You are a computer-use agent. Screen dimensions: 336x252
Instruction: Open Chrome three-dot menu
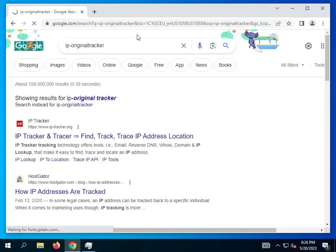[x=323, y=23]
